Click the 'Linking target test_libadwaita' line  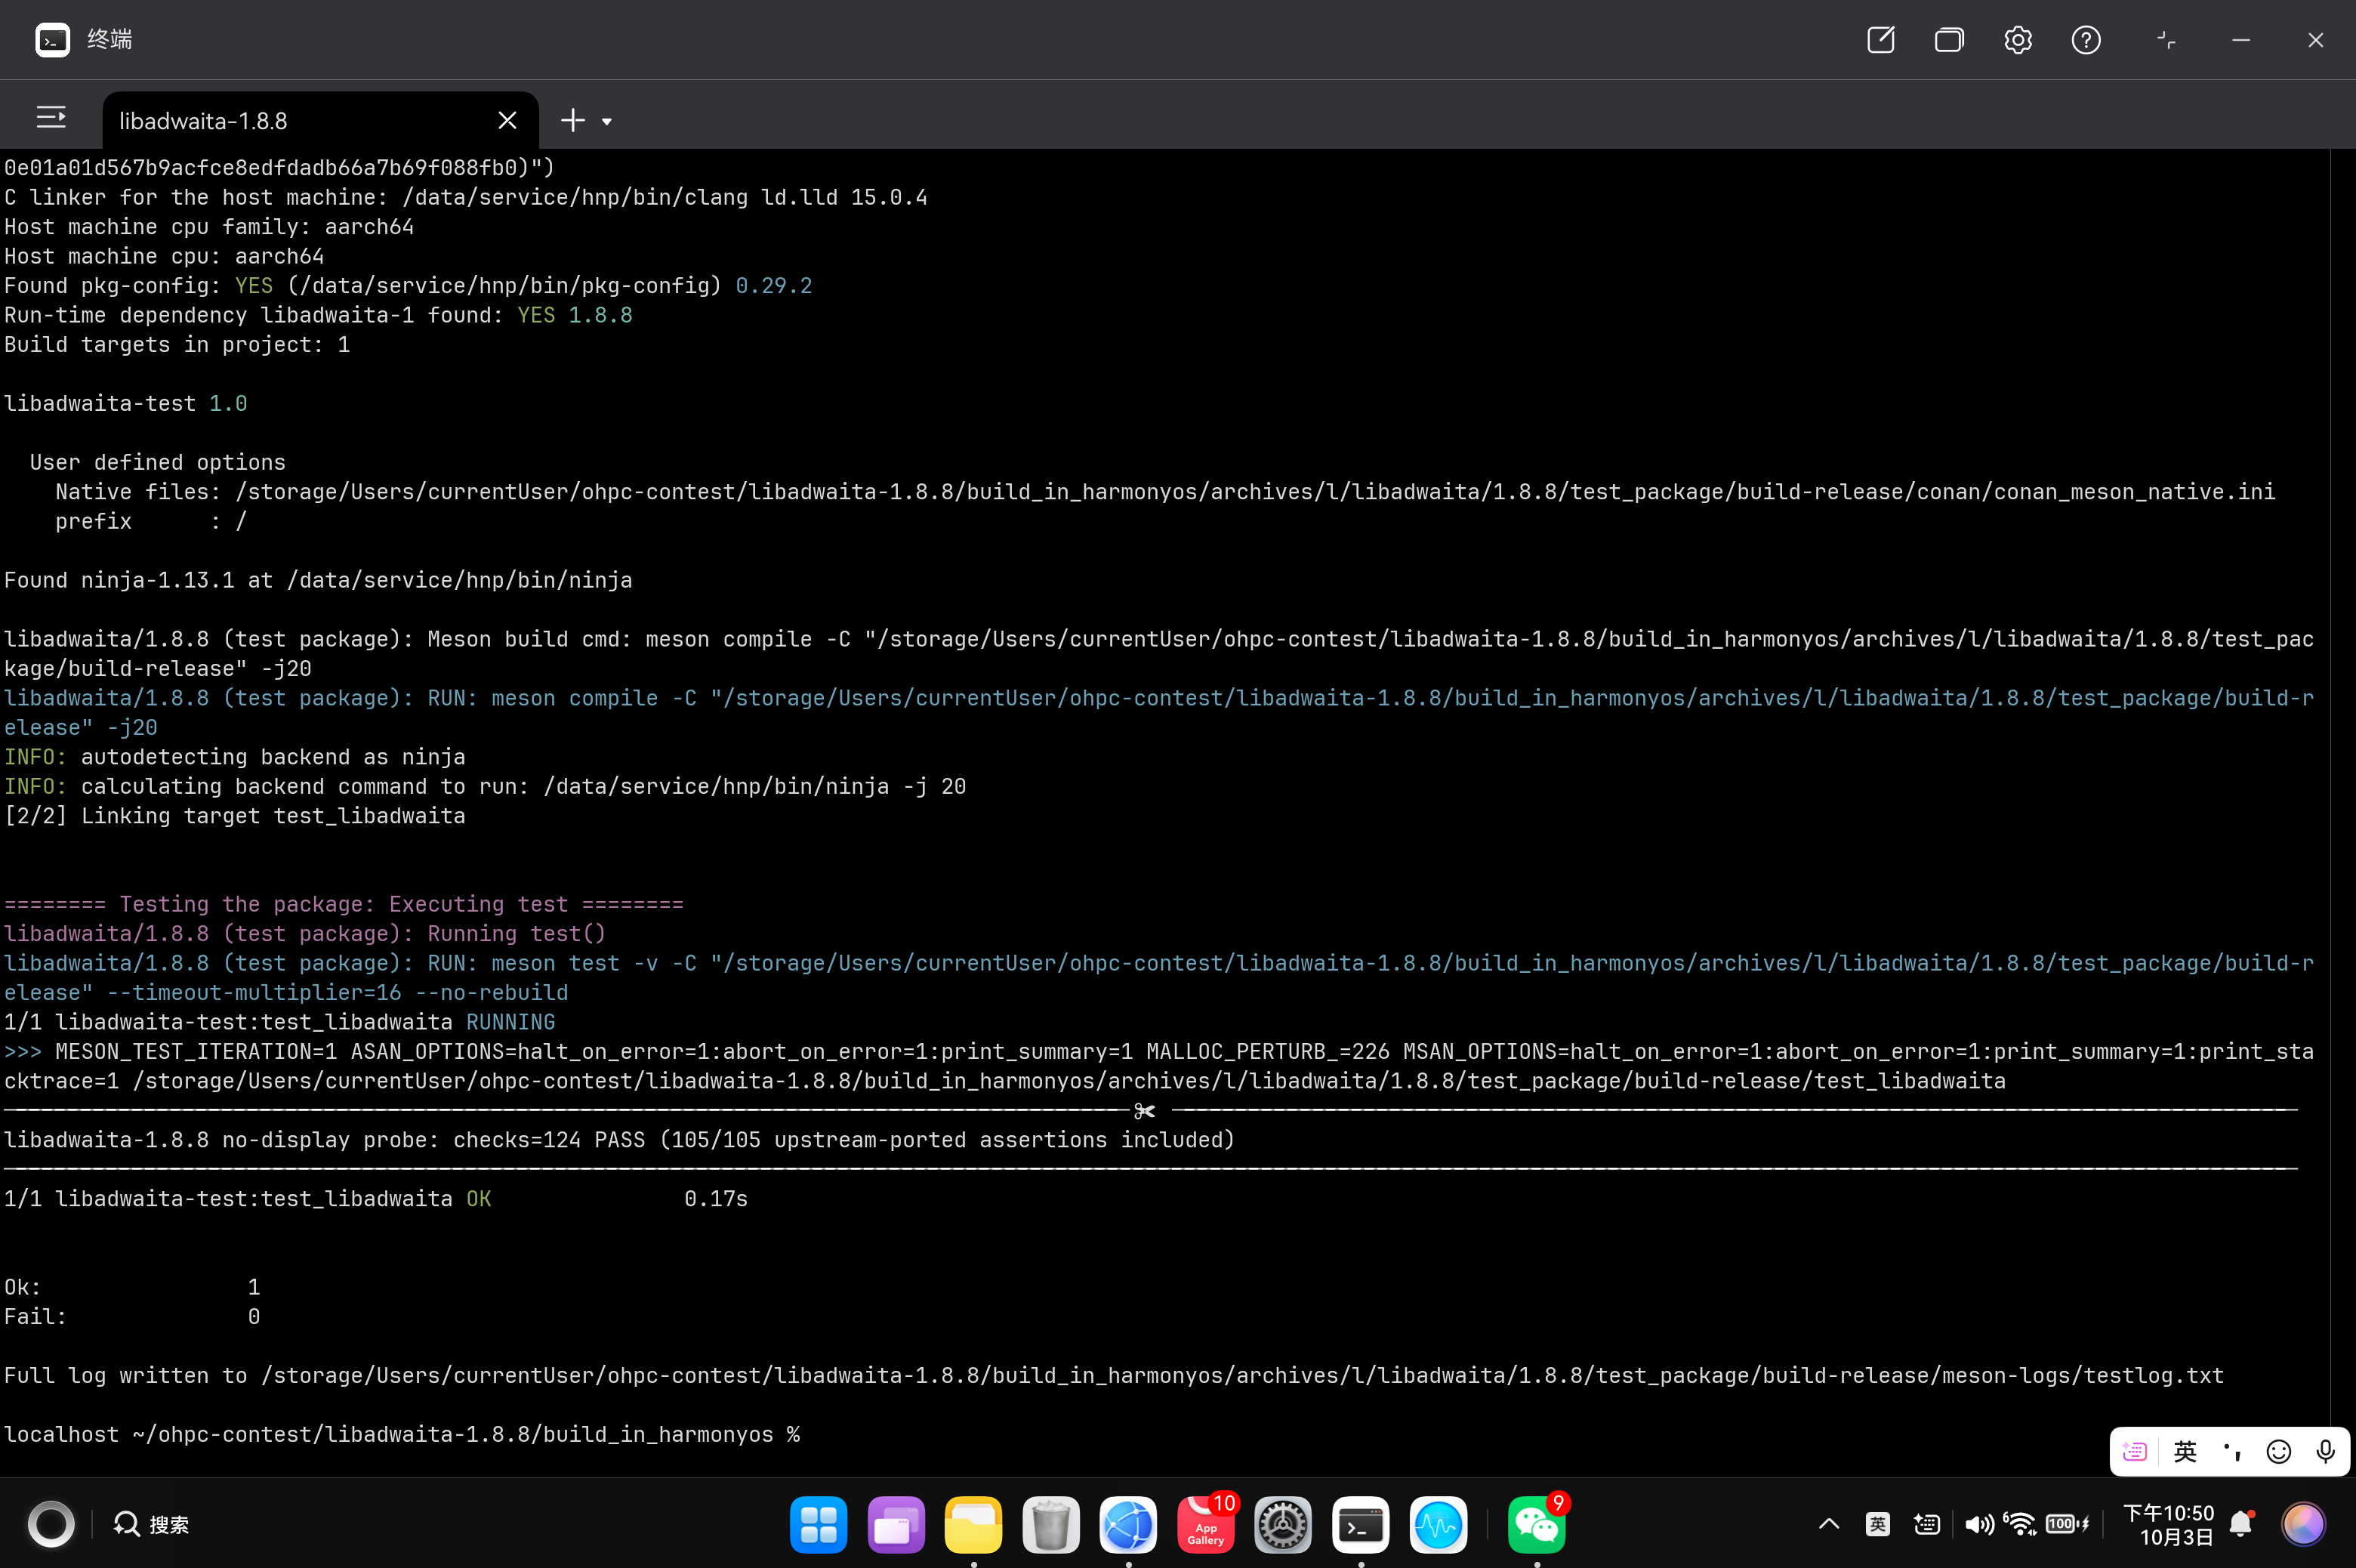click(x=235, y=816)
